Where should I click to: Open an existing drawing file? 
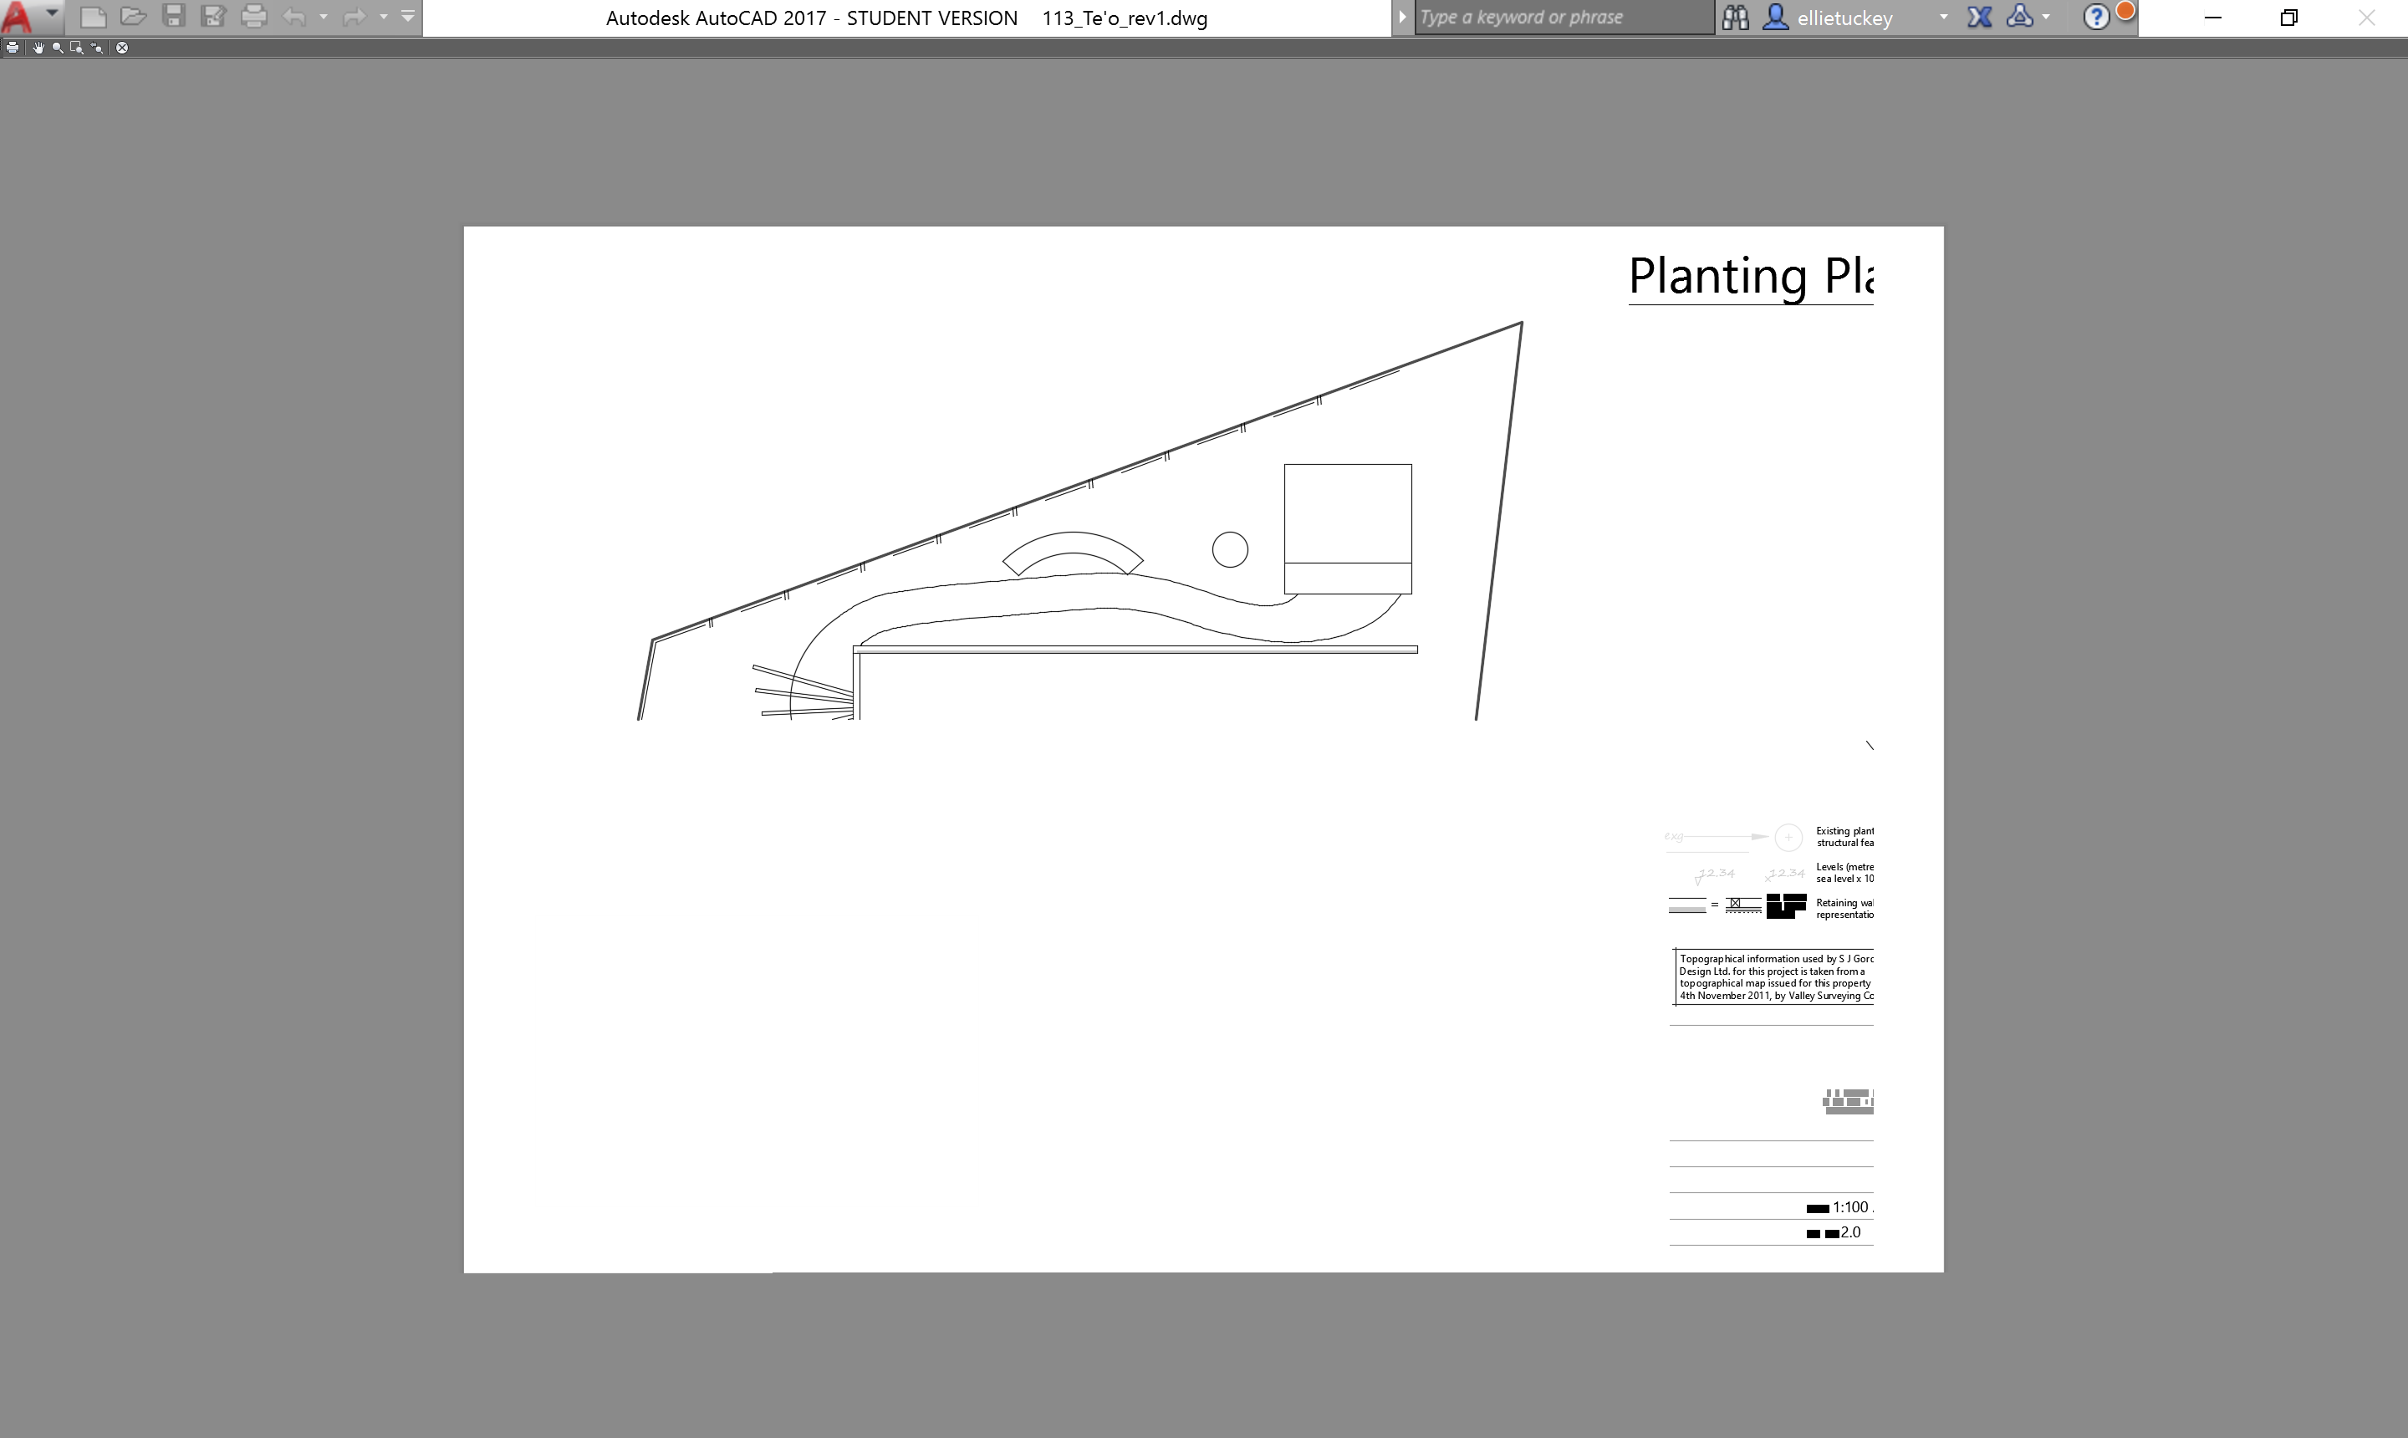coord(134,17)
